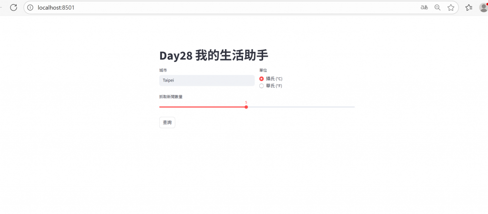488x214 pixels.
Task: Select the 華氏 (°F) radio option
Action: click(x=262, y=86)
